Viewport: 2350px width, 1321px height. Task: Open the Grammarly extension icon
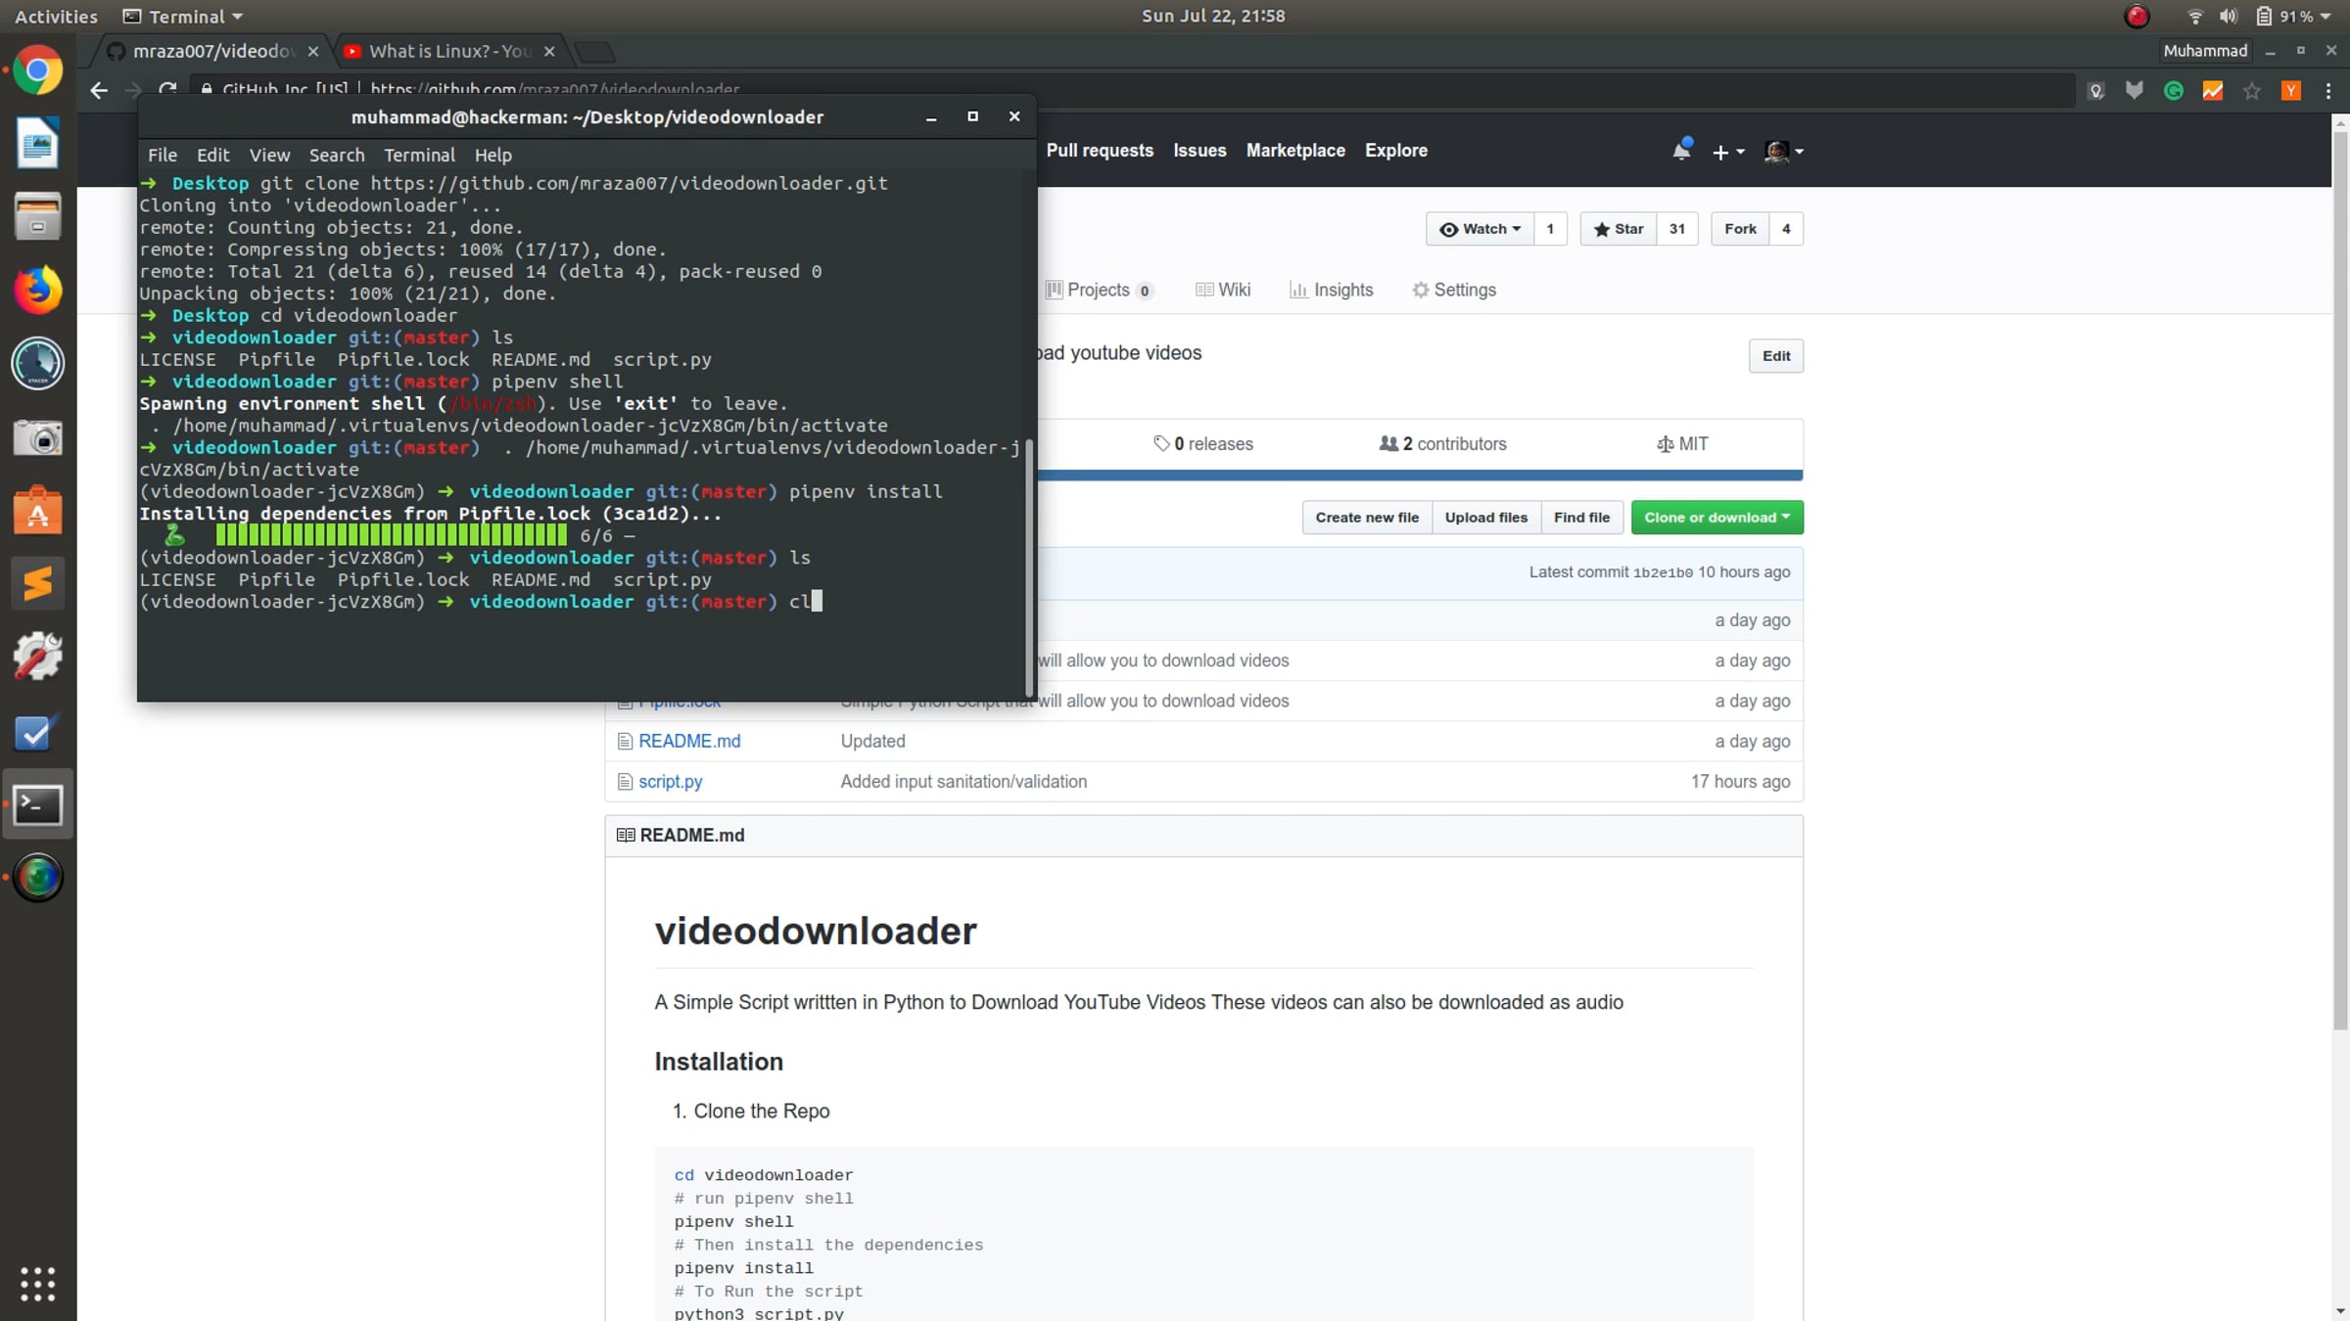[x=2174, y=91]
